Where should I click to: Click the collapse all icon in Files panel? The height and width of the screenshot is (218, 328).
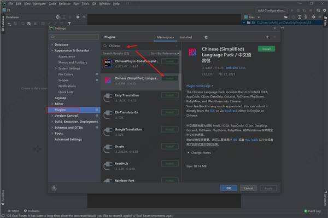(306, 17)
